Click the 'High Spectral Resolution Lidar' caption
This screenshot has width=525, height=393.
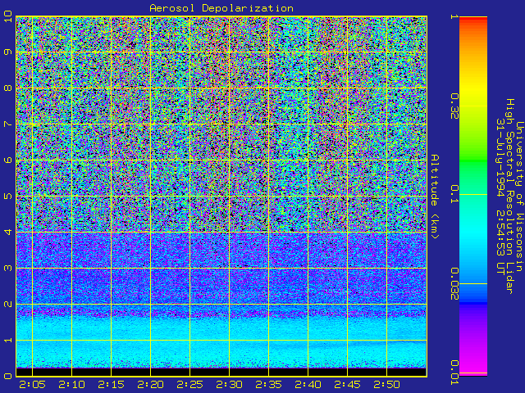pyautogui.click(x=509, y=196)
